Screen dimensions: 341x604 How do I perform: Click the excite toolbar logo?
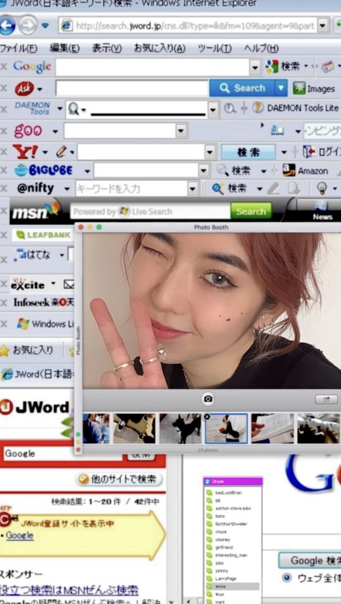[x=27, y=284]
